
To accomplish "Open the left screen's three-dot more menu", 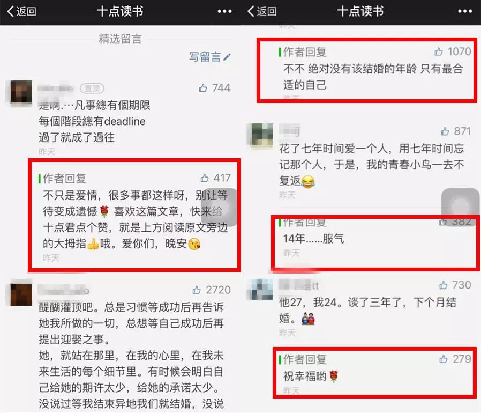I will coord(224,11).
